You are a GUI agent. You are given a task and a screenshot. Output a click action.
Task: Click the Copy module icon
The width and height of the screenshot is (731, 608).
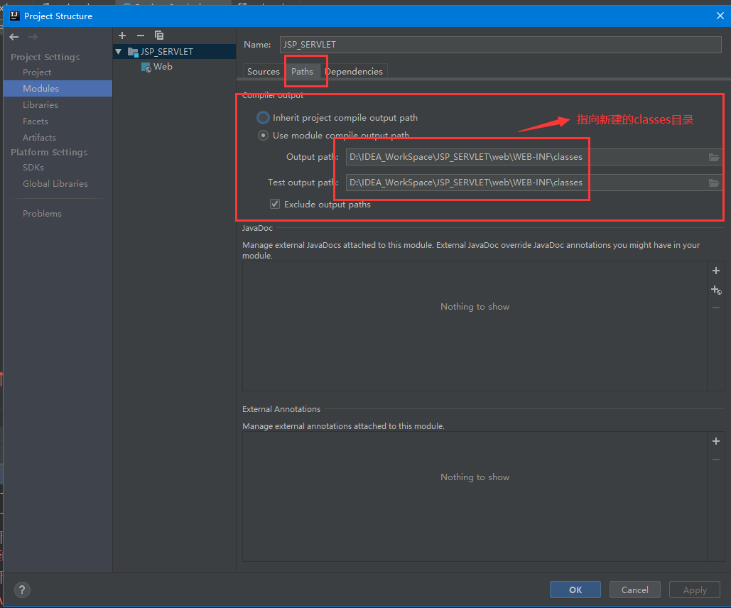point(159,35)
